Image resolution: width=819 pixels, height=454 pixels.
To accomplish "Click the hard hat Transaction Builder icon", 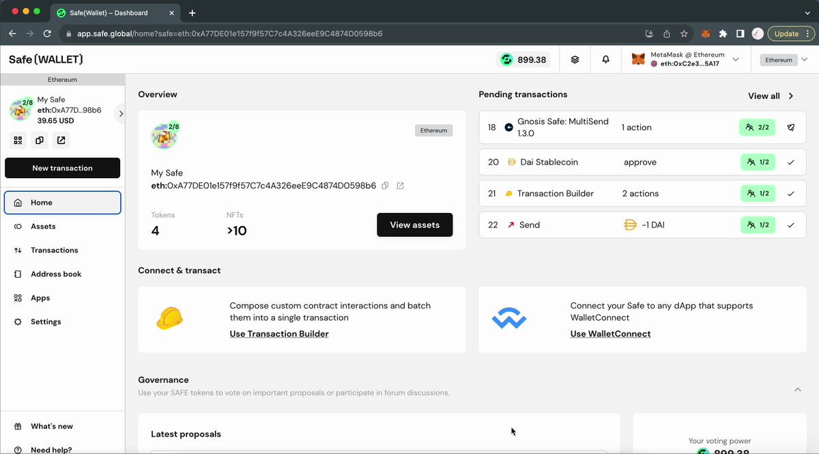I will point(169,319).
